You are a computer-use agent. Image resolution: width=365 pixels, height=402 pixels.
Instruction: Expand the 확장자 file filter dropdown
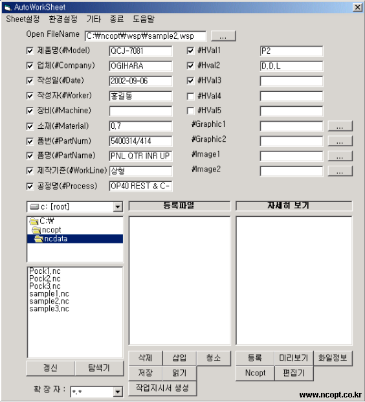[118, 392]
